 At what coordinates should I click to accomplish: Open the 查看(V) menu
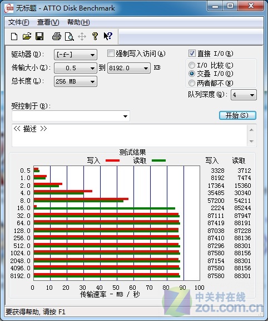click(48, 22)
